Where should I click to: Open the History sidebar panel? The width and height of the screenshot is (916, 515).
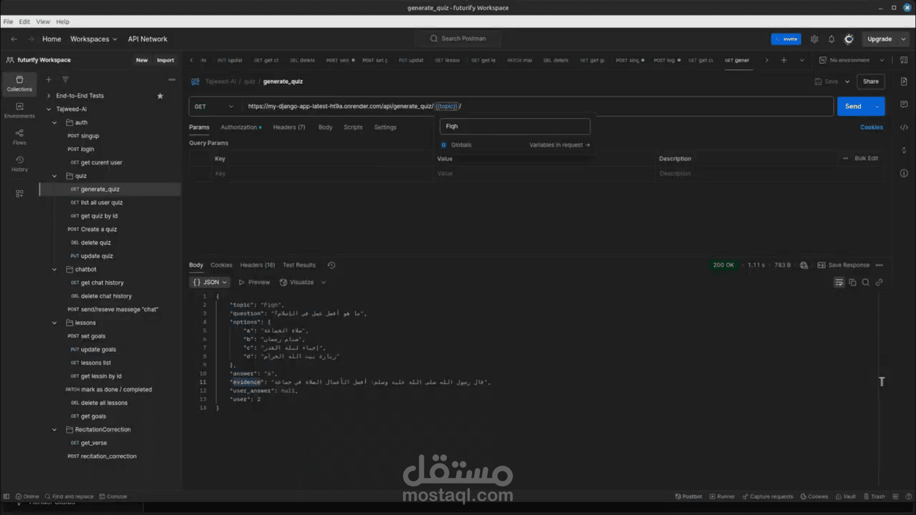click(20, 164)
